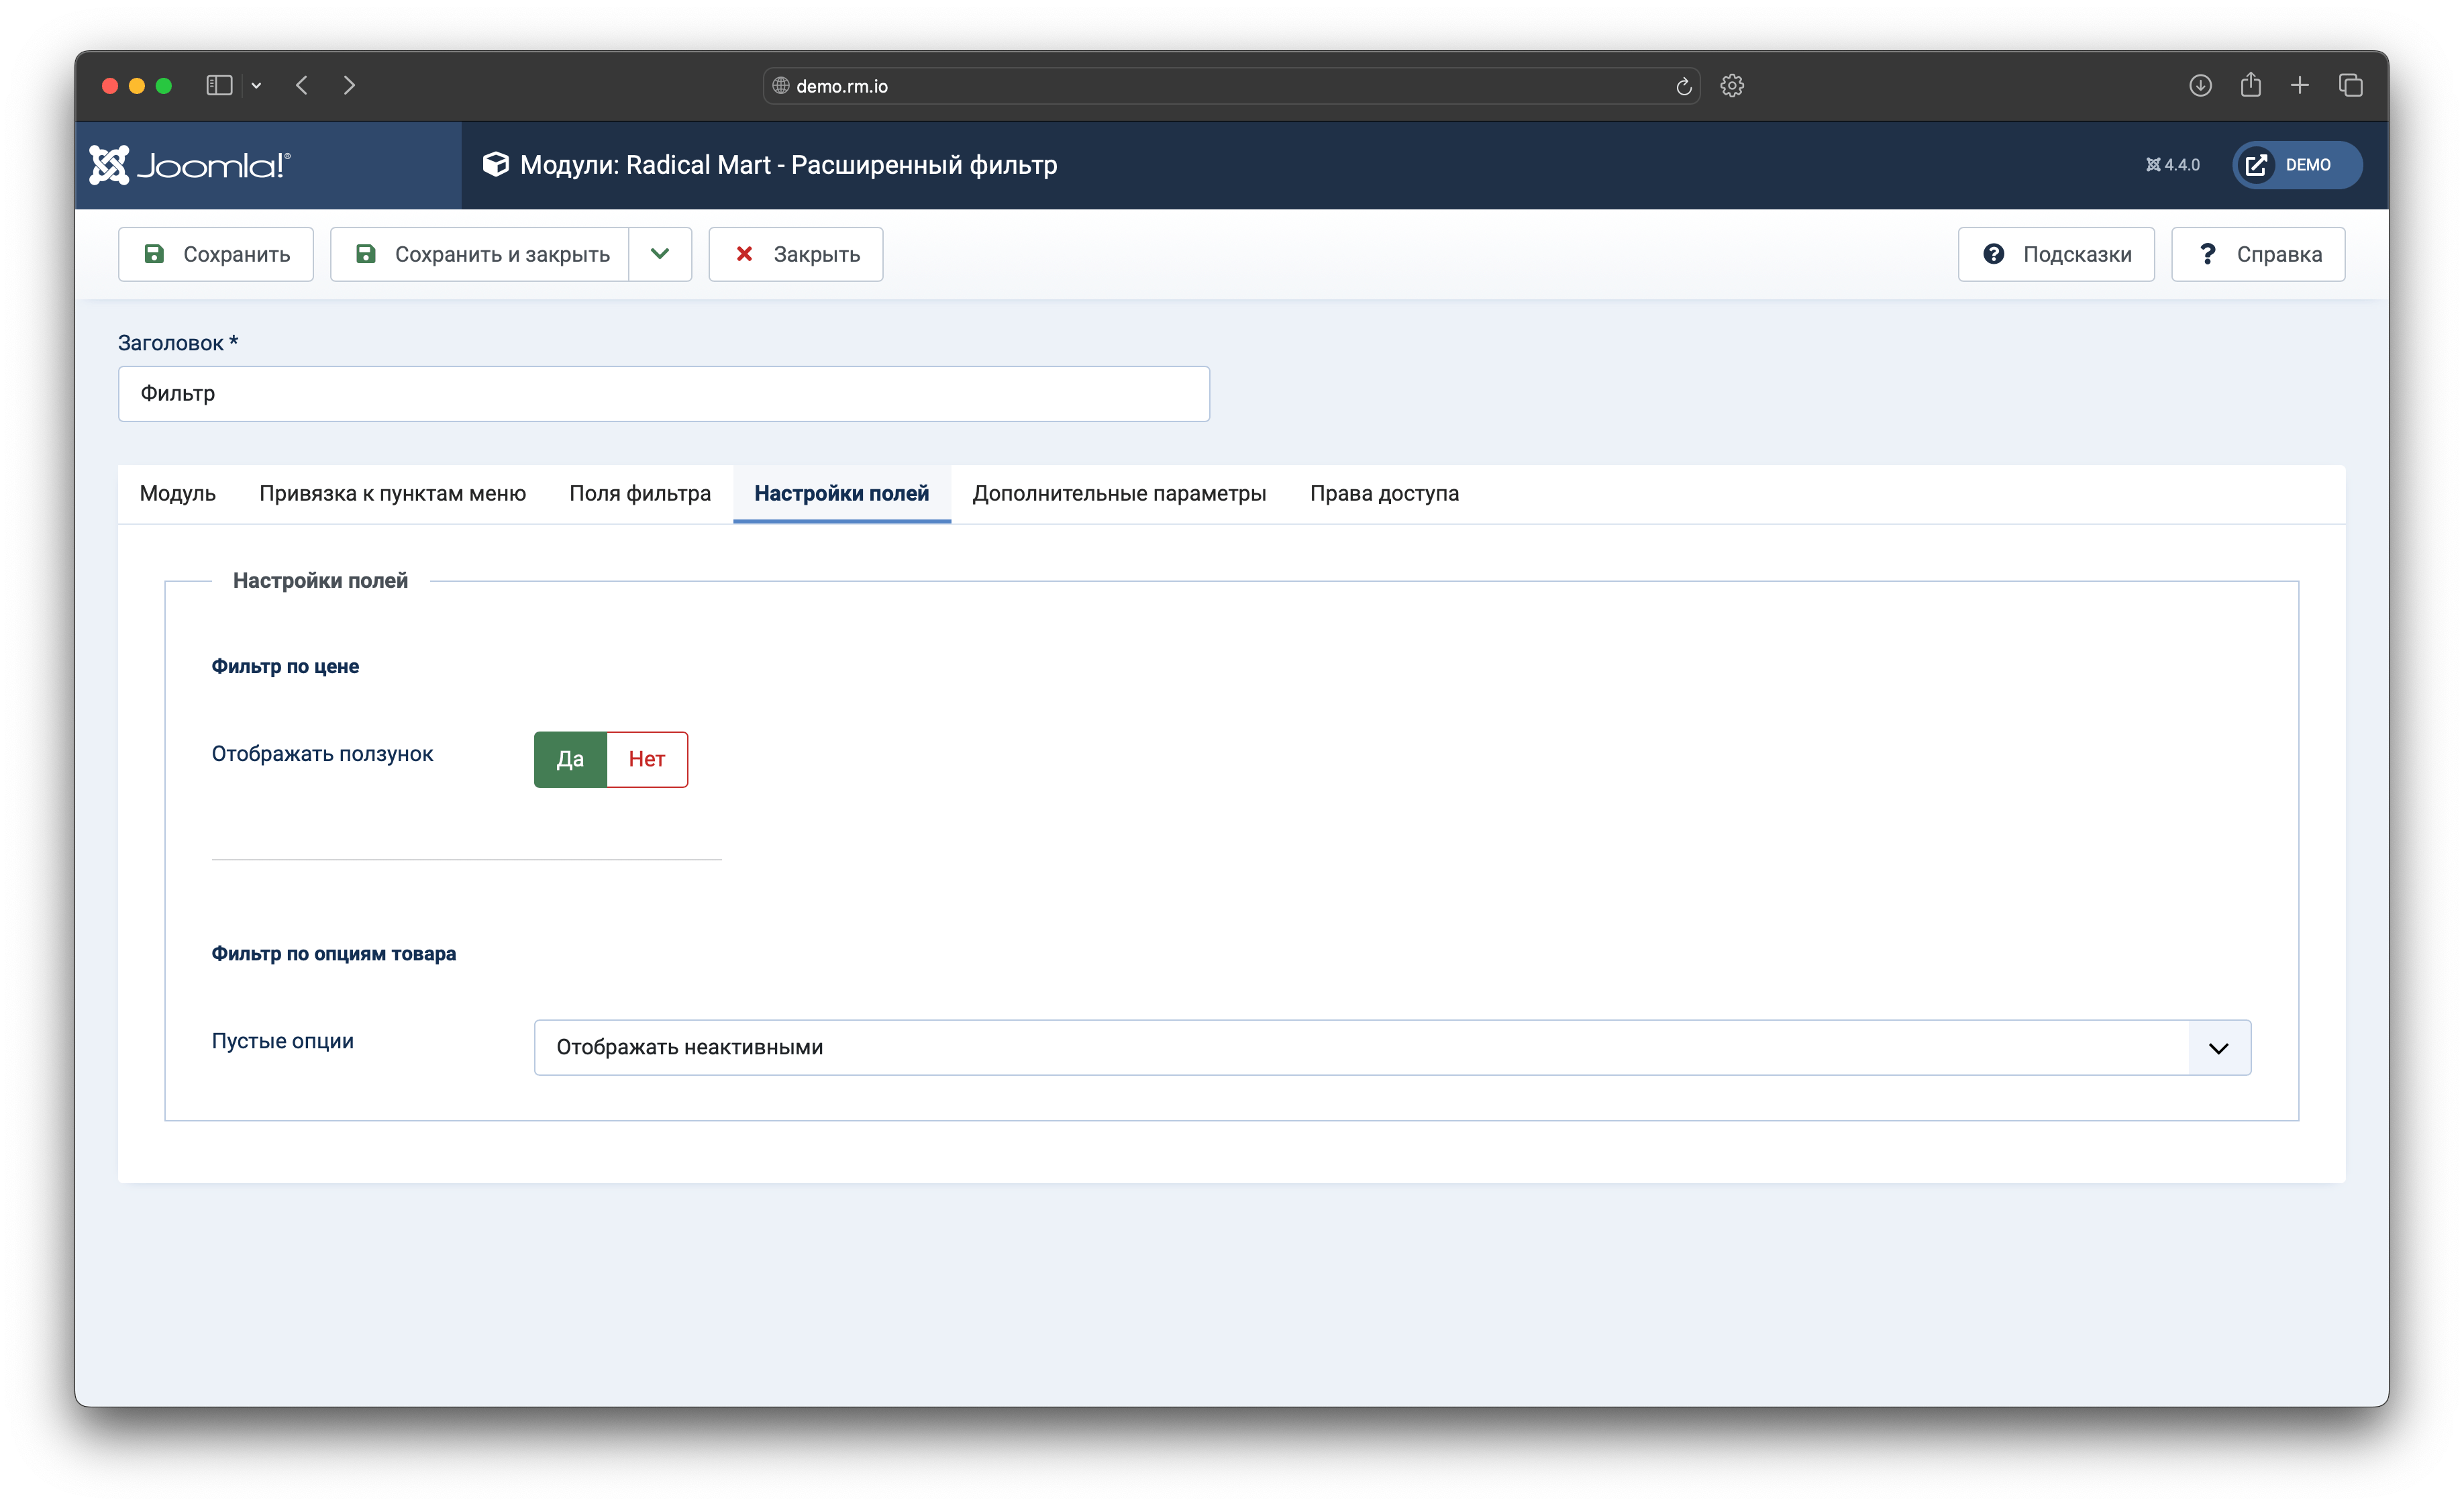Open a new browser tab
2464x1506 pixels.
(2300, 86)
